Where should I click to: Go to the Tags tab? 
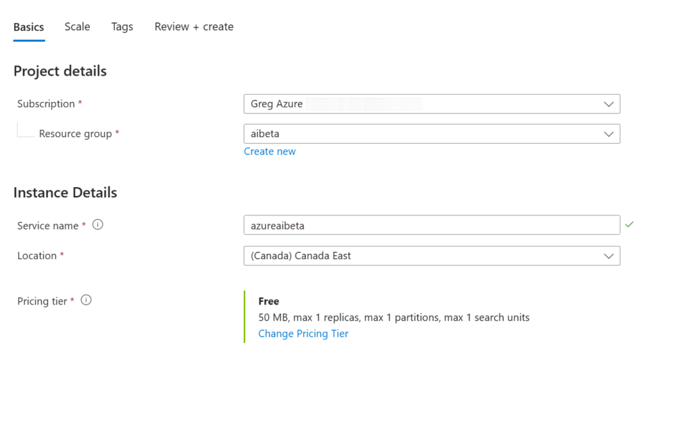click(122, 27)
